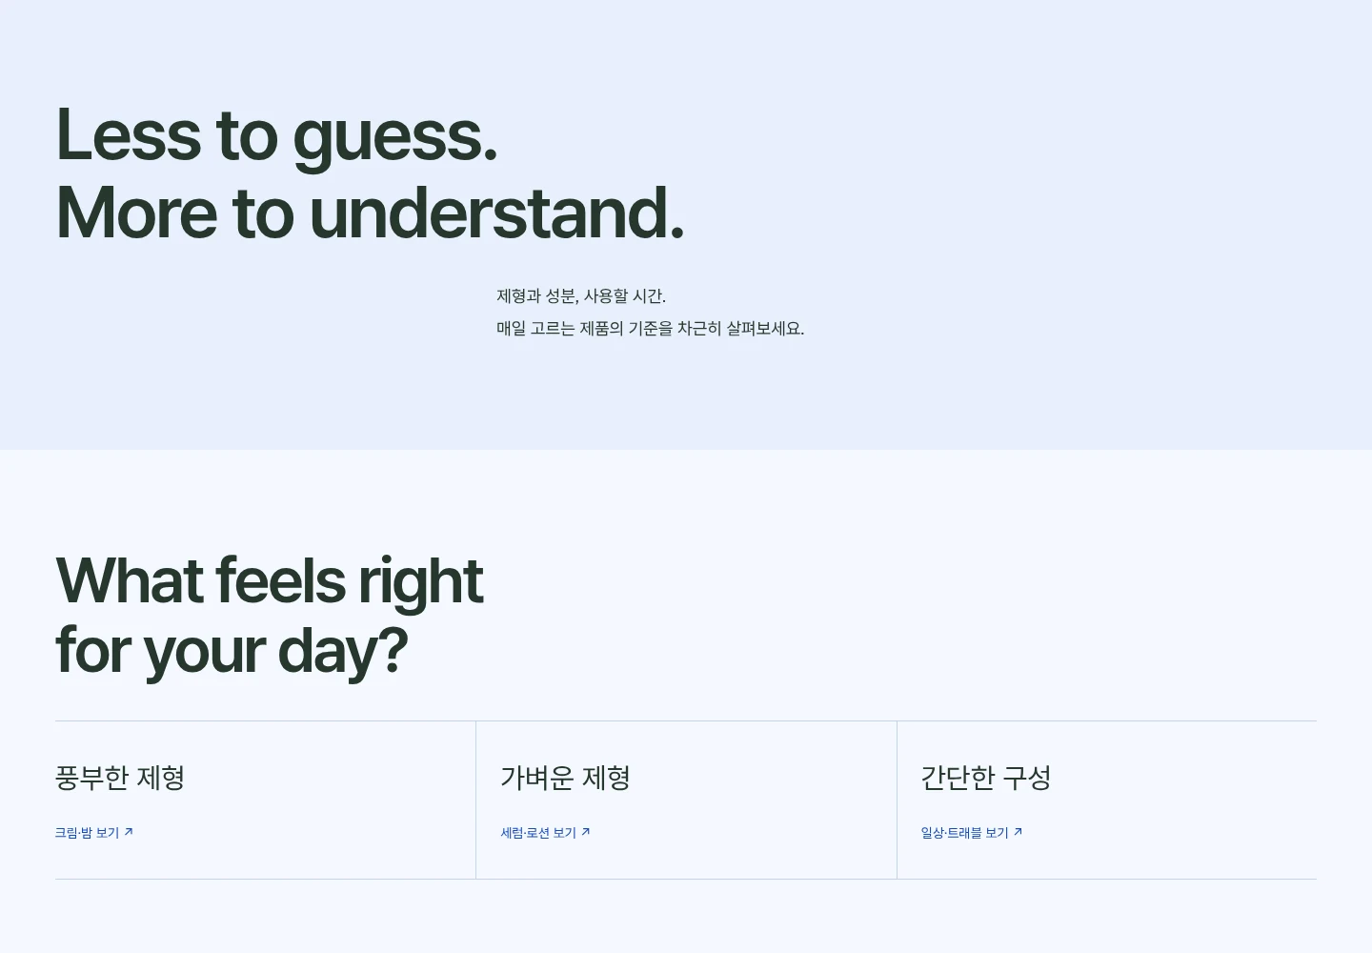Click the 제형과 성분, 사용할 시간 text

(x=581, y=296)
